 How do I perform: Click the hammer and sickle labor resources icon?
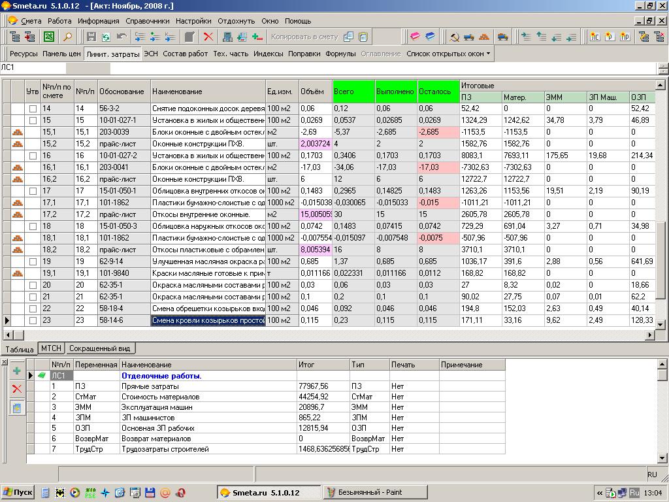pyautogui.click(x=455, y=37)
